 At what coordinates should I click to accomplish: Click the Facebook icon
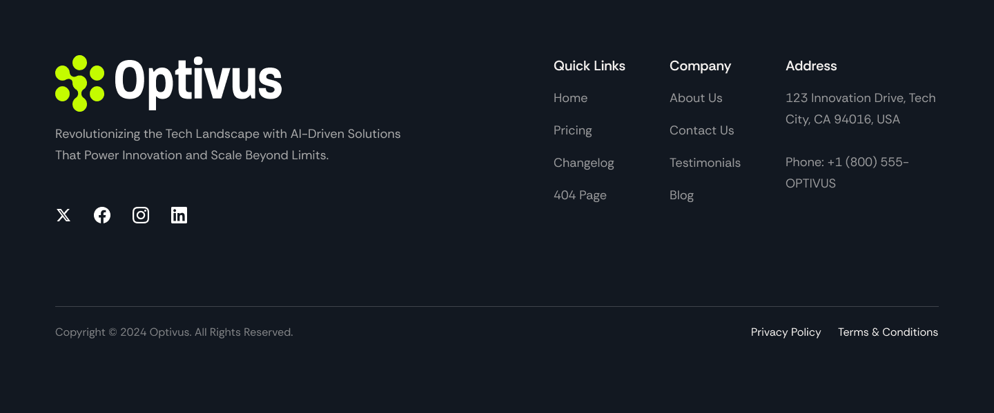[101, 214]
